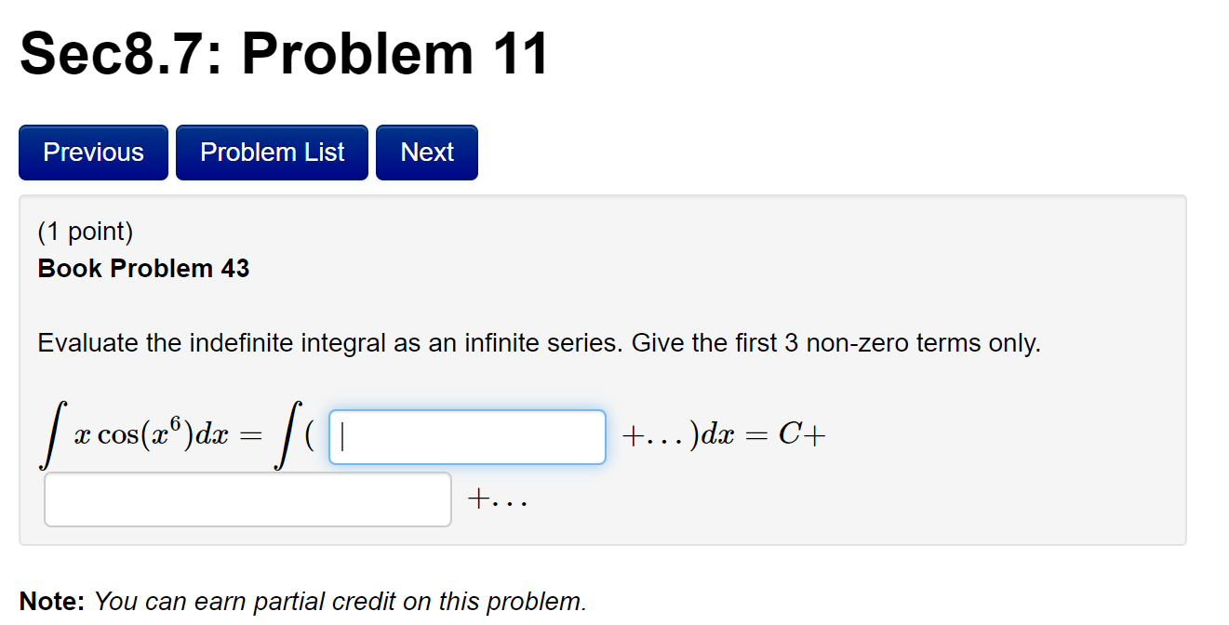
Task: Click the Book Problem 43 label
Action: click(143, 269)
